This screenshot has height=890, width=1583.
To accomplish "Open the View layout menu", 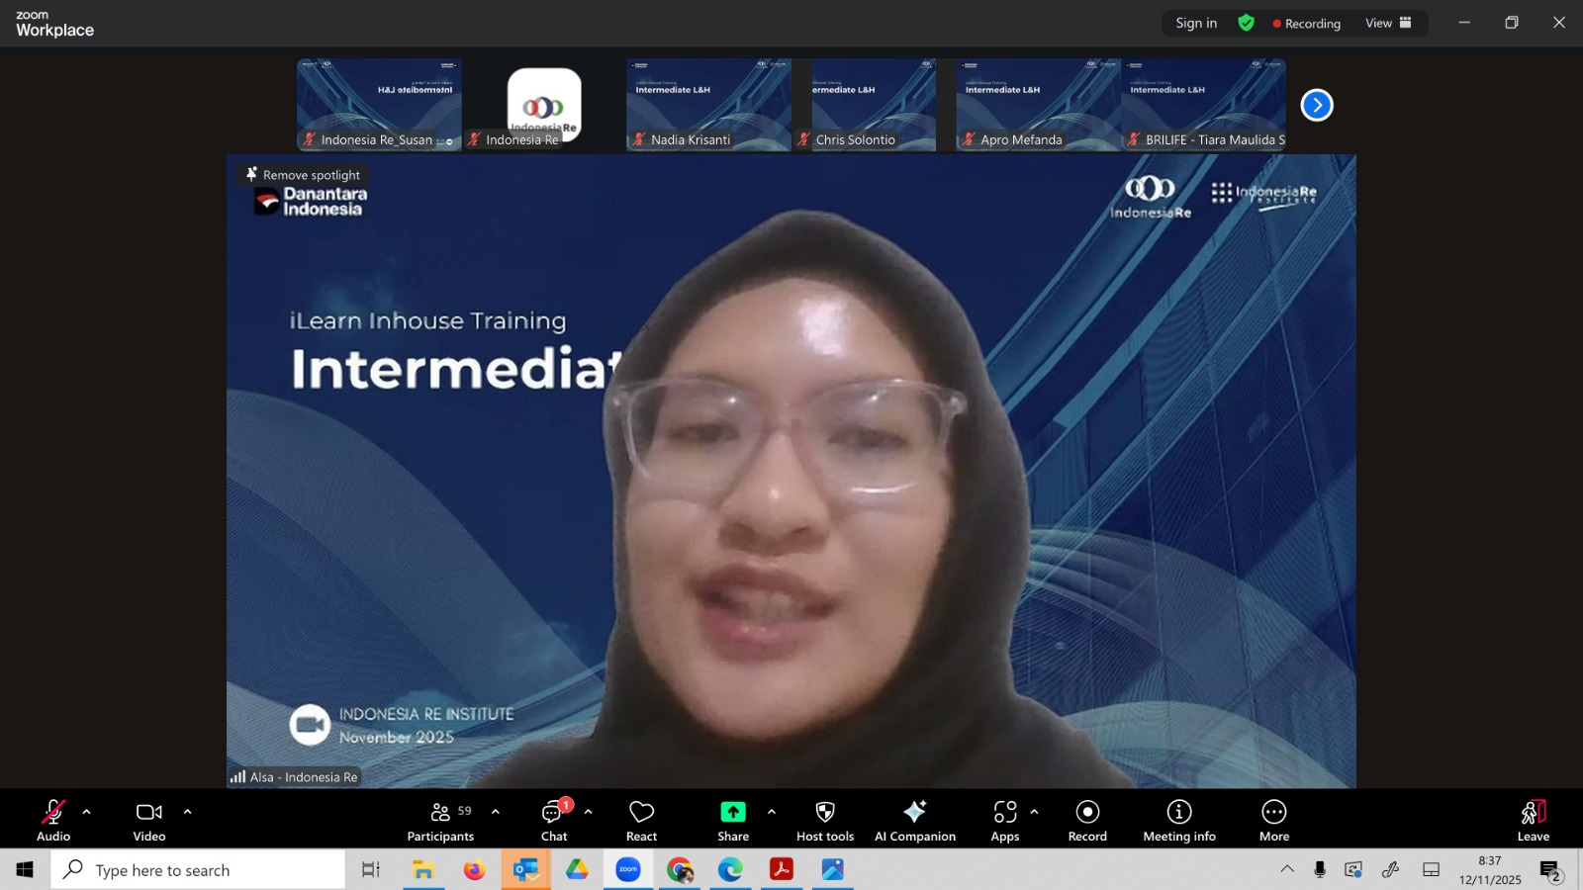I will [1388, 23].
